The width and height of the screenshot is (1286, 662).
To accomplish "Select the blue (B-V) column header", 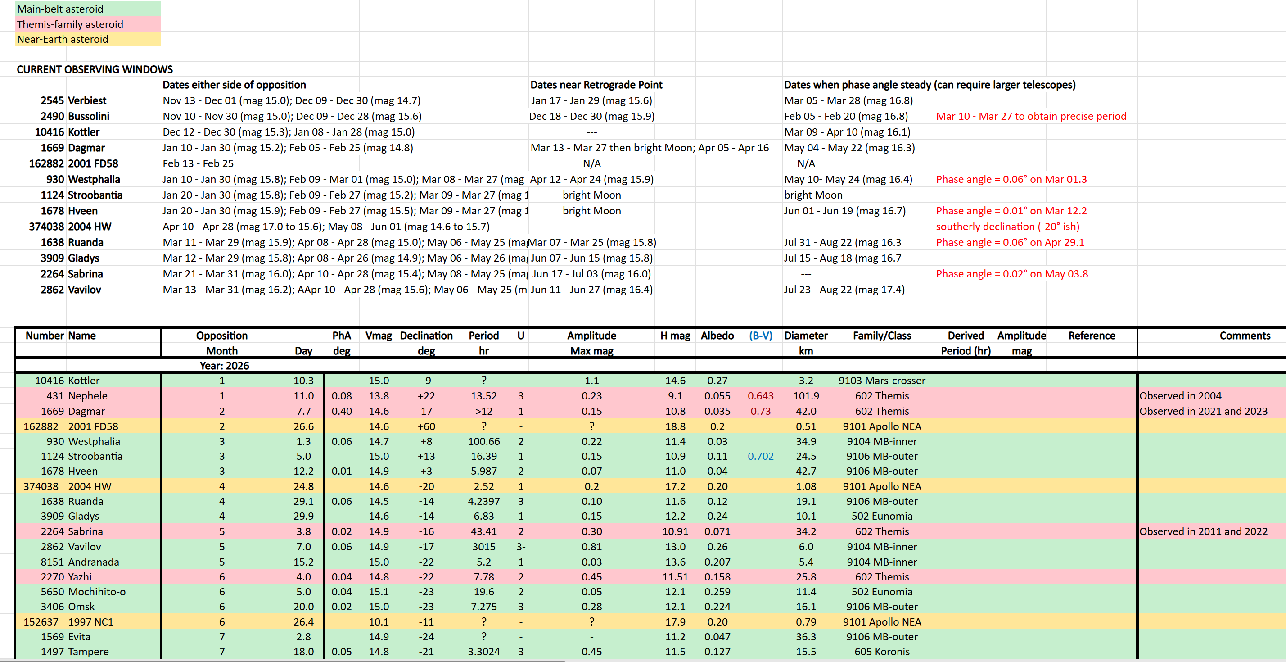I will click(760, 336).
